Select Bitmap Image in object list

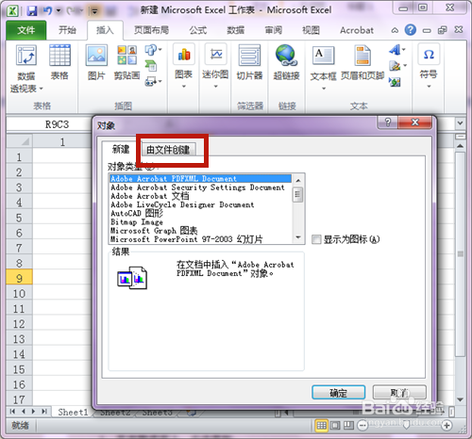point(137,222)
